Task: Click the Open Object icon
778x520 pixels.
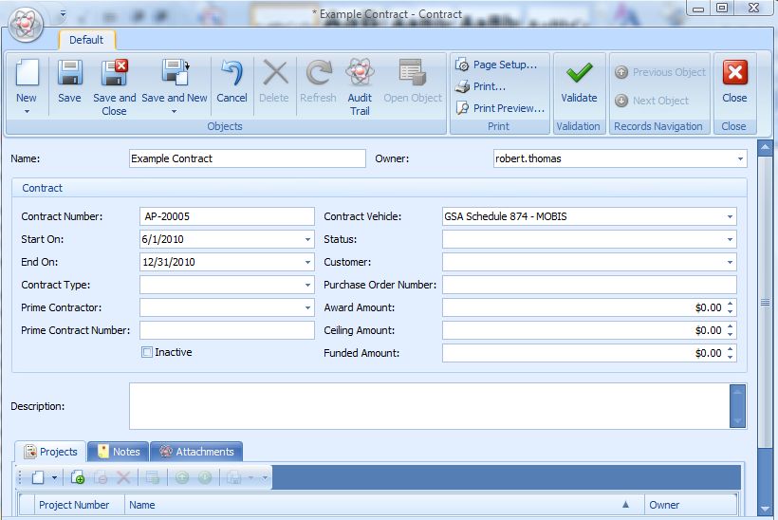Action: 413,73
